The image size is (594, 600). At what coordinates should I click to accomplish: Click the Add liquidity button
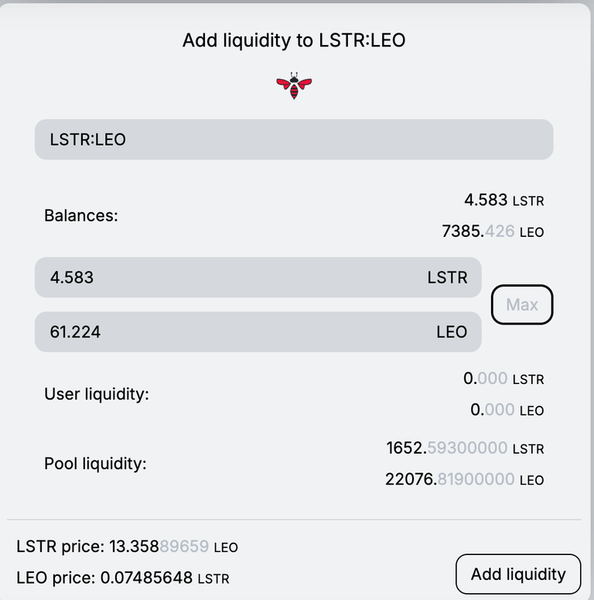click(518, 574)
